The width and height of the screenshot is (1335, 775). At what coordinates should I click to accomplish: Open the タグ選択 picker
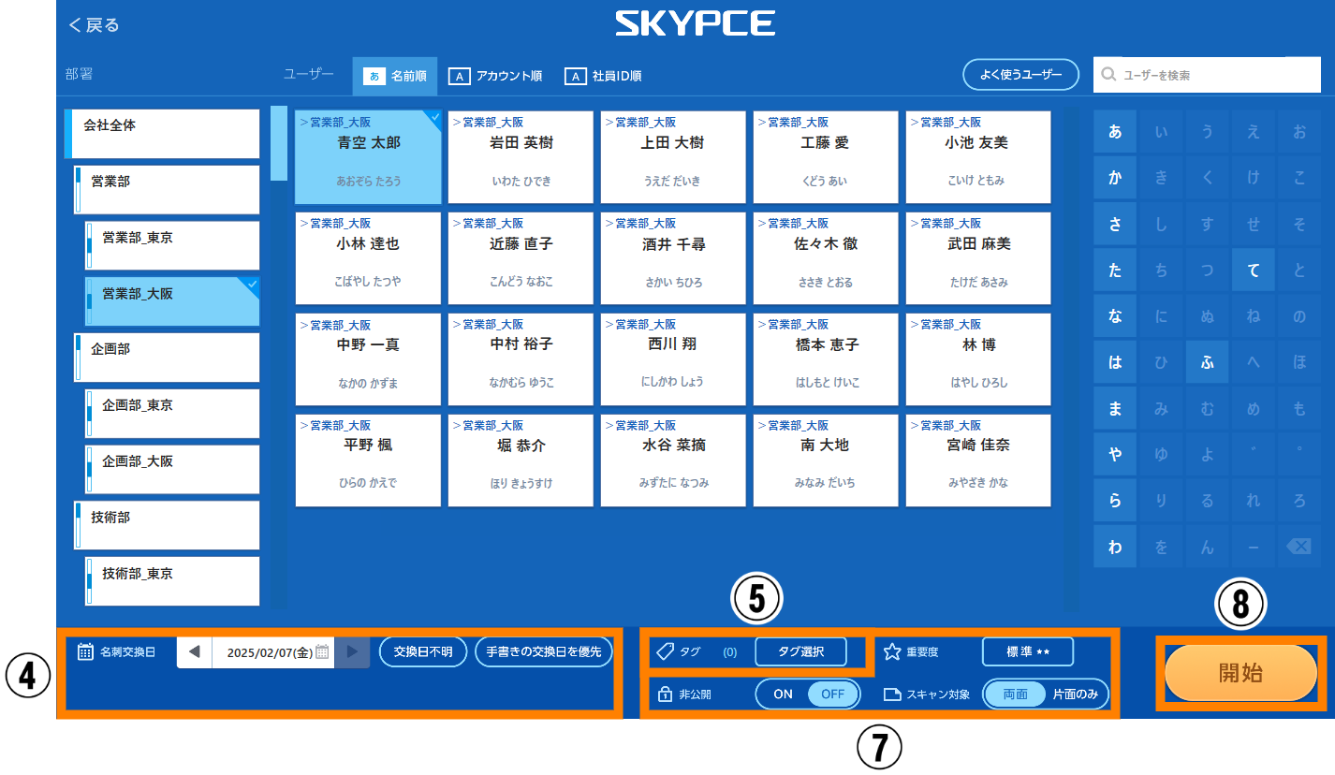(x=800, y=651)
